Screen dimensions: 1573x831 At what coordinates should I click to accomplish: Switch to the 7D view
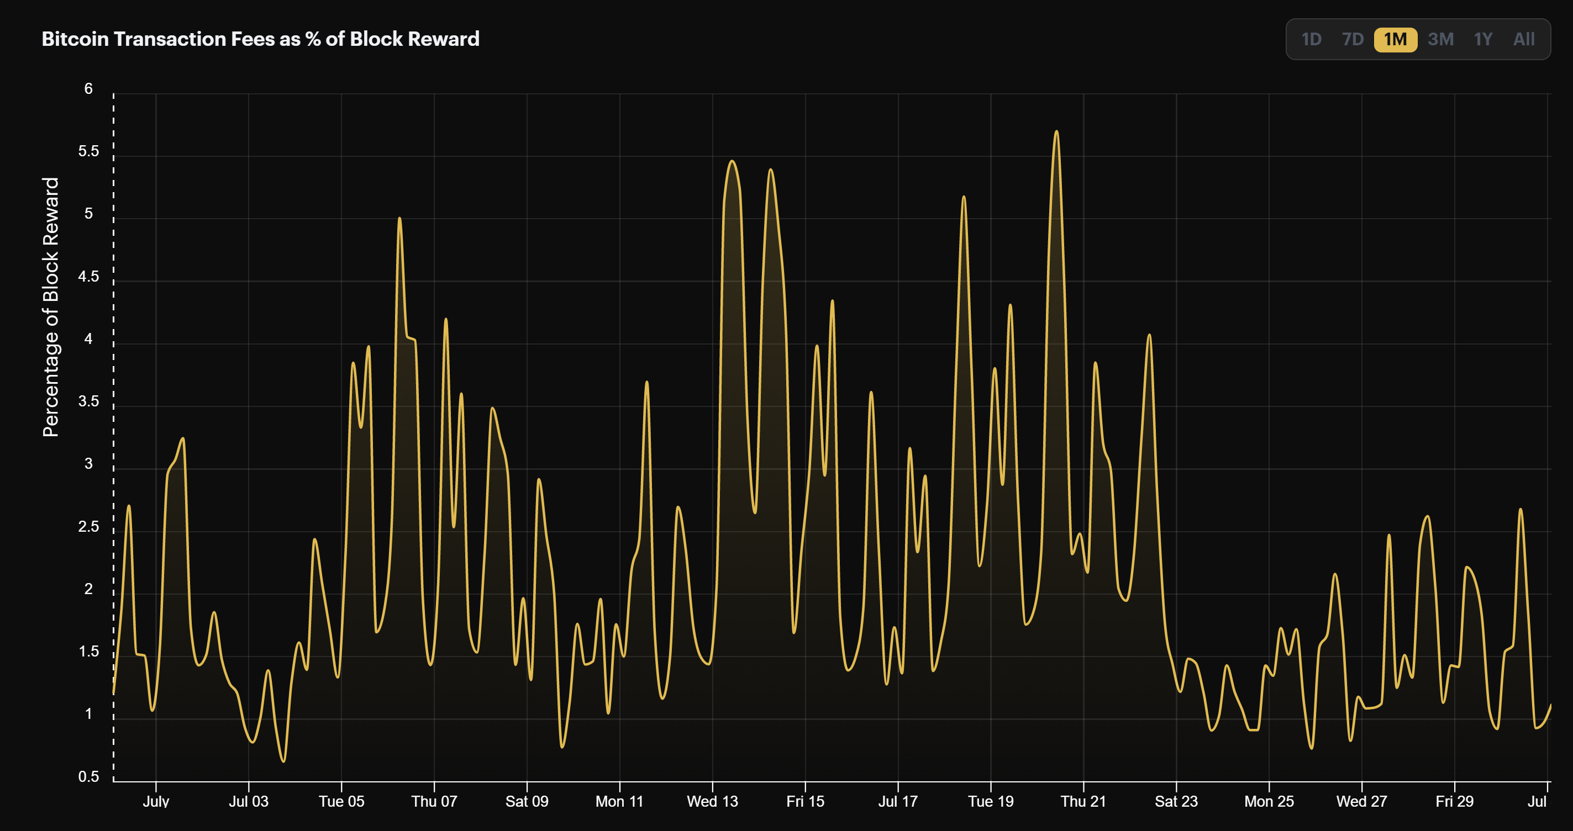pos(1353,39)
